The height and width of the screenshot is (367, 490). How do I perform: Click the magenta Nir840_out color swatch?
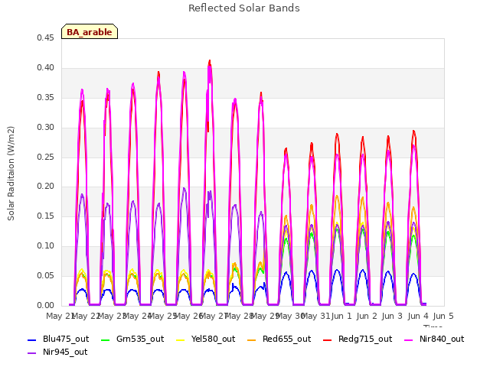[408, 339]
